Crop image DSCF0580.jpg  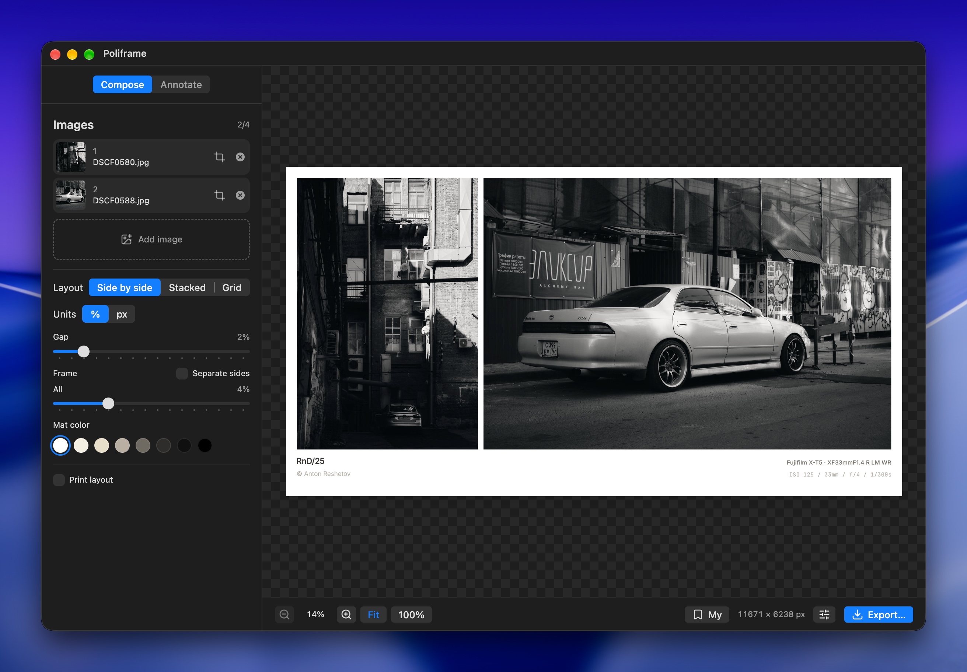pos(219,157)
